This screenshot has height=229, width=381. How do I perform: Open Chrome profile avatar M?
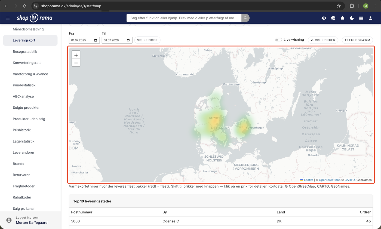coord(365,6)
